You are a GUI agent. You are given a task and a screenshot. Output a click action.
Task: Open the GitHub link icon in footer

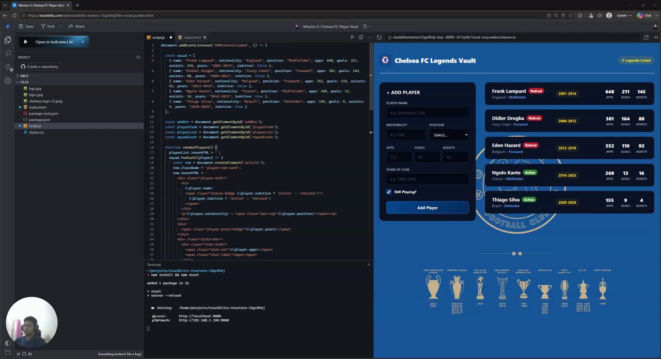point(24,354)
